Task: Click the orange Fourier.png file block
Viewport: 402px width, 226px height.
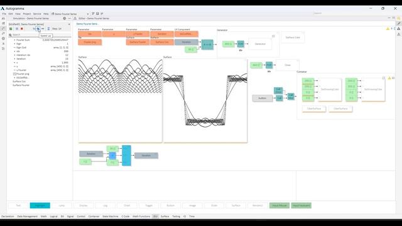Action: pyautogui.click(x=90, y=42)
